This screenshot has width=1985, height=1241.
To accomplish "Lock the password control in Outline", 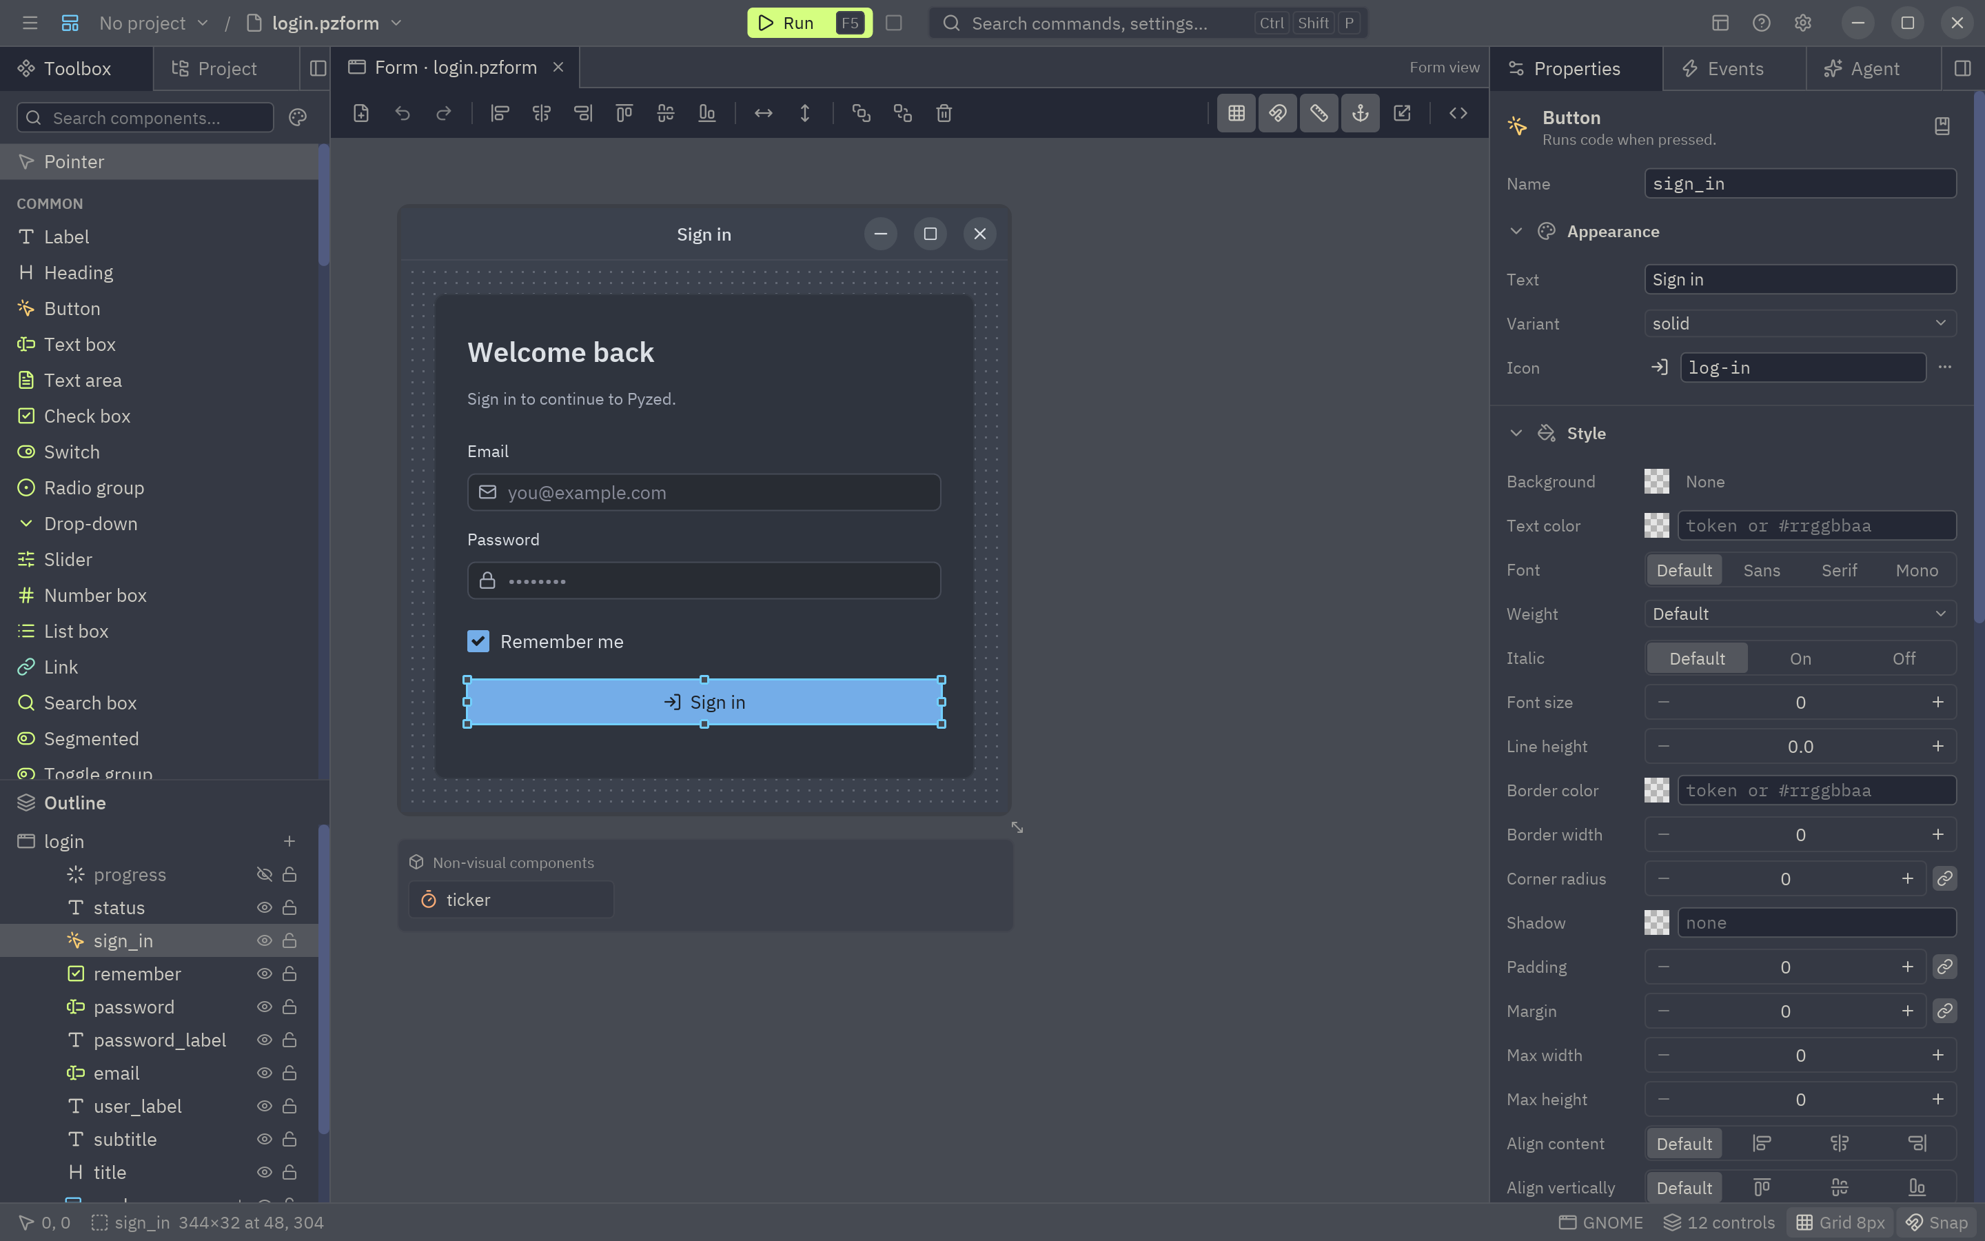I will pyautogui.click(x=289, y=1007).
